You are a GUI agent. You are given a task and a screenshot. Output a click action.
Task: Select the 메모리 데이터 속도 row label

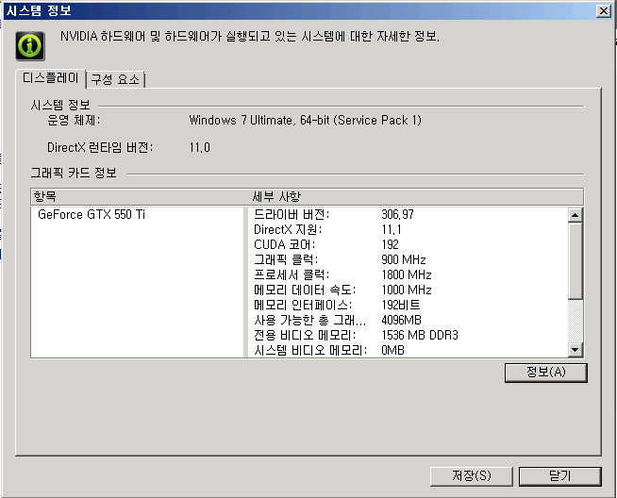pos(305,290)
